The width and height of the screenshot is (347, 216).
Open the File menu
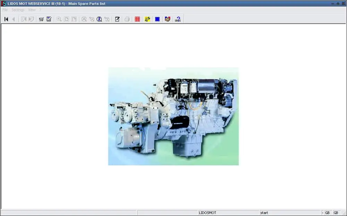click(5, 10)
